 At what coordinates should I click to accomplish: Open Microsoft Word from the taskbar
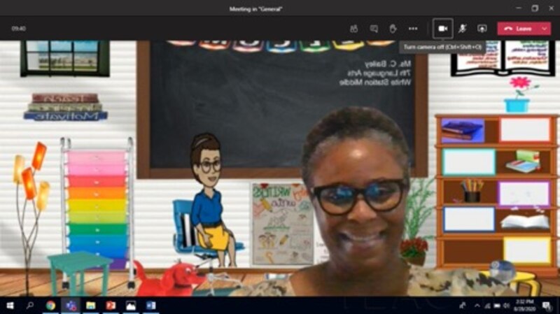point(150,306)
